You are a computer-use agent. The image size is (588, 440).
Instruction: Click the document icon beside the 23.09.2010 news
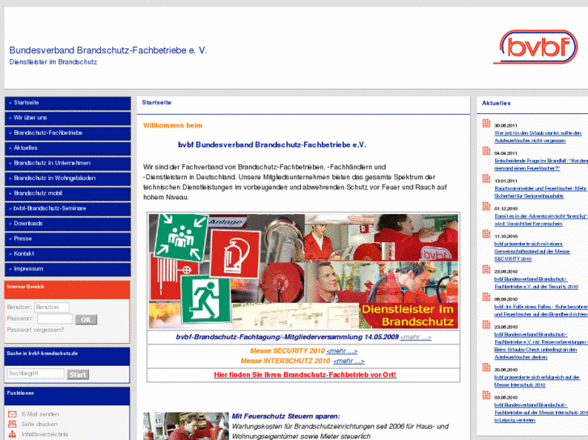click(x=486, y=269)
